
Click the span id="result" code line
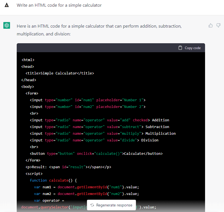pos(68,167)
